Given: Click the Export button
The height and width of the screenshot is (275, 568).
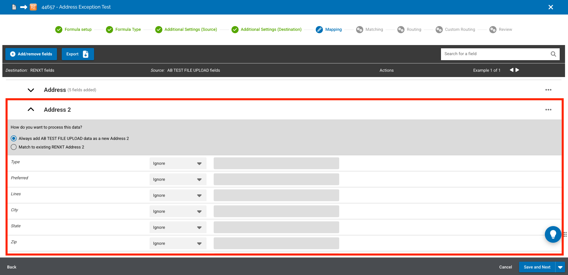Looking at the screenshot, I should coord(78,54).
